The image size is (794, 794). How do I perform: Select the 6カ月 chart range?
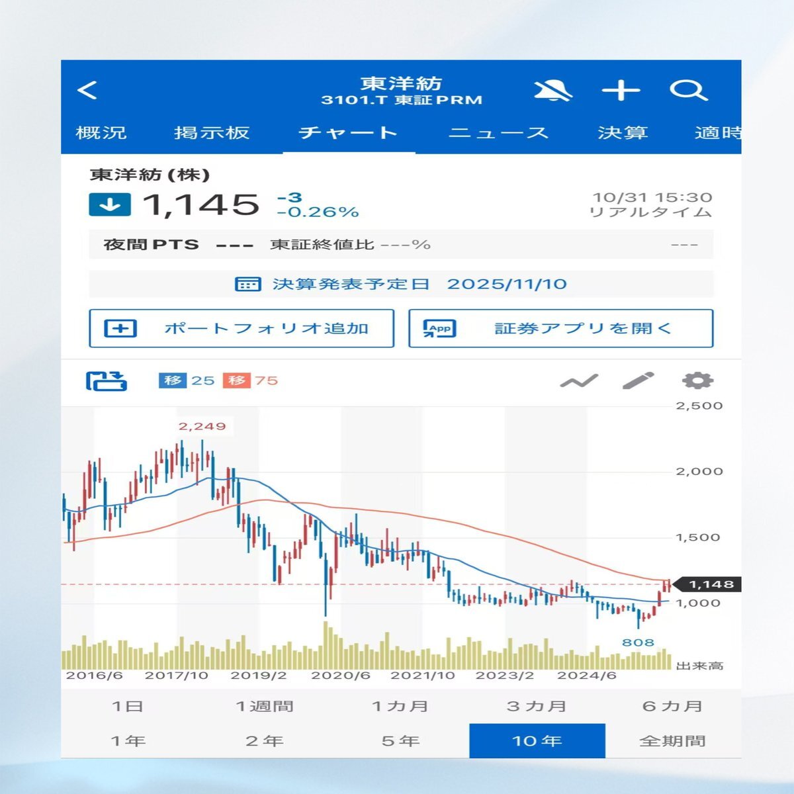[673, 706]
